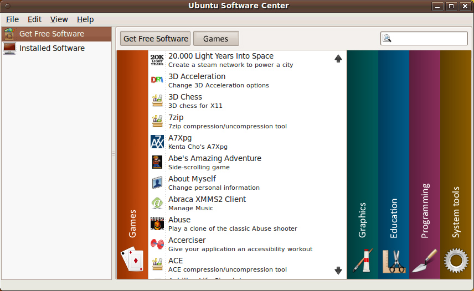This screenshot has height=291, width=474.
Task: Click the Abuse game icon
Action: pyautogui.click(x=157, y=224)
